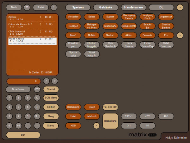Open the Suppen subcategory
The width and height of the screenshot is (190, 143).
click(x=110, y=17)
